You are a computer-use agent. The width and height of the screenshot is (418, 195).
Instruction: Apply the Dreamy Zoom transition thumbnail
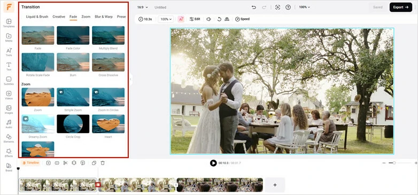[x=38, y=124]
